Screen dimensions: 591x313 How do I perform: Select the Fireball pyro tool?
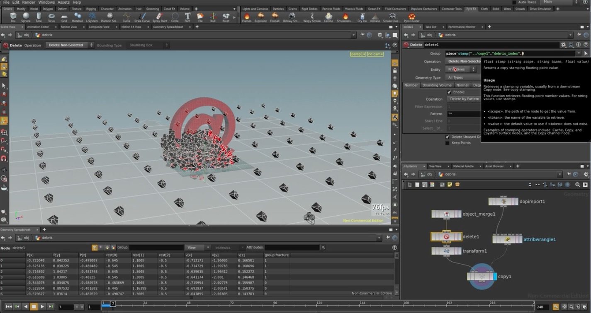[x=275, y=17]
